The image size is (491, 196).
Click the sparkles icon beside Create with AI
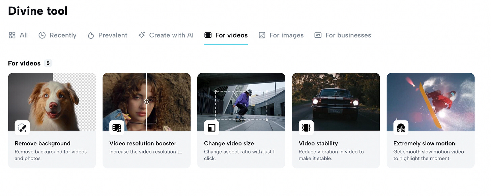point(141,35)
